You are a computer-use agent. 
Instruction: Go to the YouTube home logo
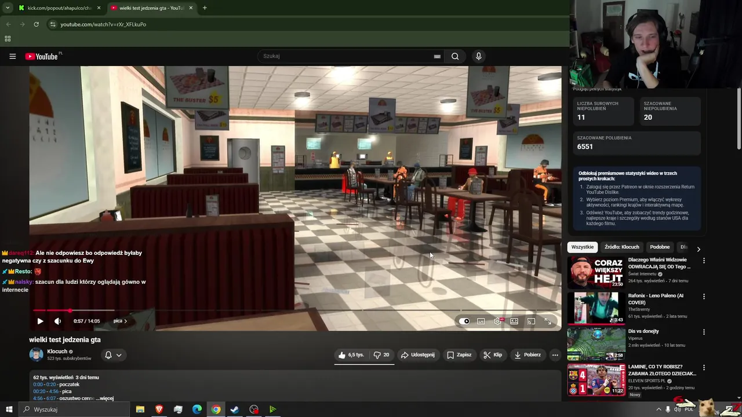[x=42, y=56]
